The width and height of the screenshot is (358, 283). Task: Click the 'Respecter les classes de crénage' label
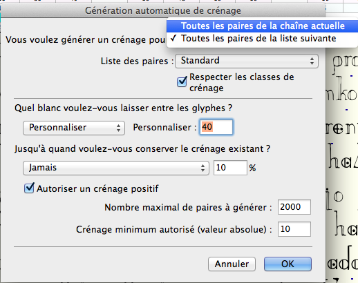tap(242, 82)
